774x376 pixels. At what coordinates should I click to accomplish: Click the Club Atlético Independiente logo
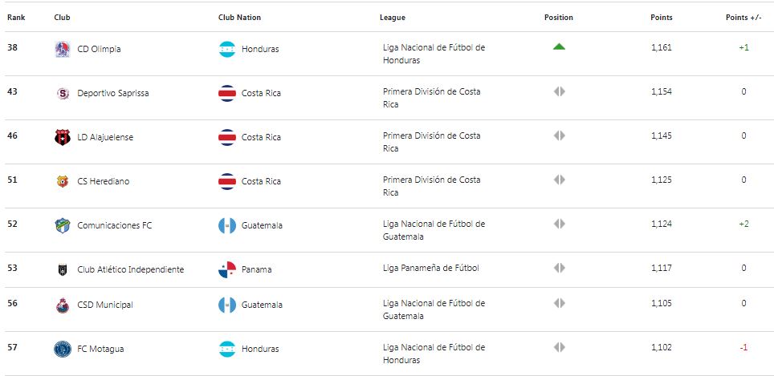[x=62, y=269]
